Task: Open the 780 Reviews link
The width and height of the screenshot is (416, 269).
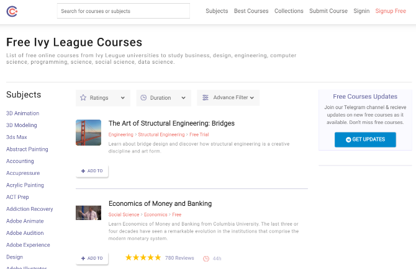Action: tap(179, 258)
